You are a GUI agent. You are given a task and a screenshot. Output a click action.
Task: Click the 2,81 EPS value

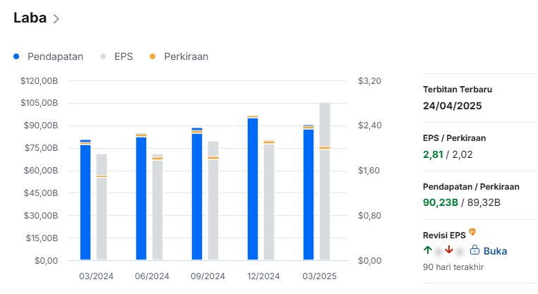pos(433,154)
